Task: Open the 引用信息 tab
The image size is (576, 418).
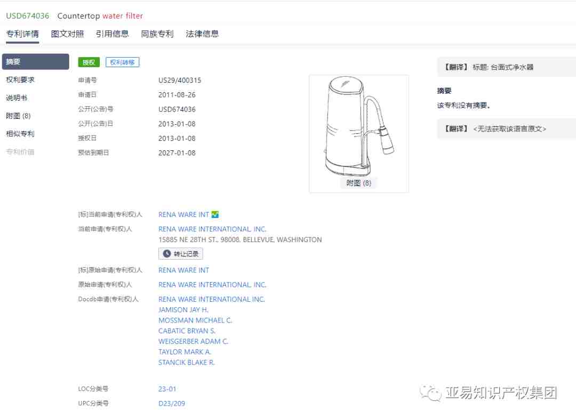Action: (113, 34)
